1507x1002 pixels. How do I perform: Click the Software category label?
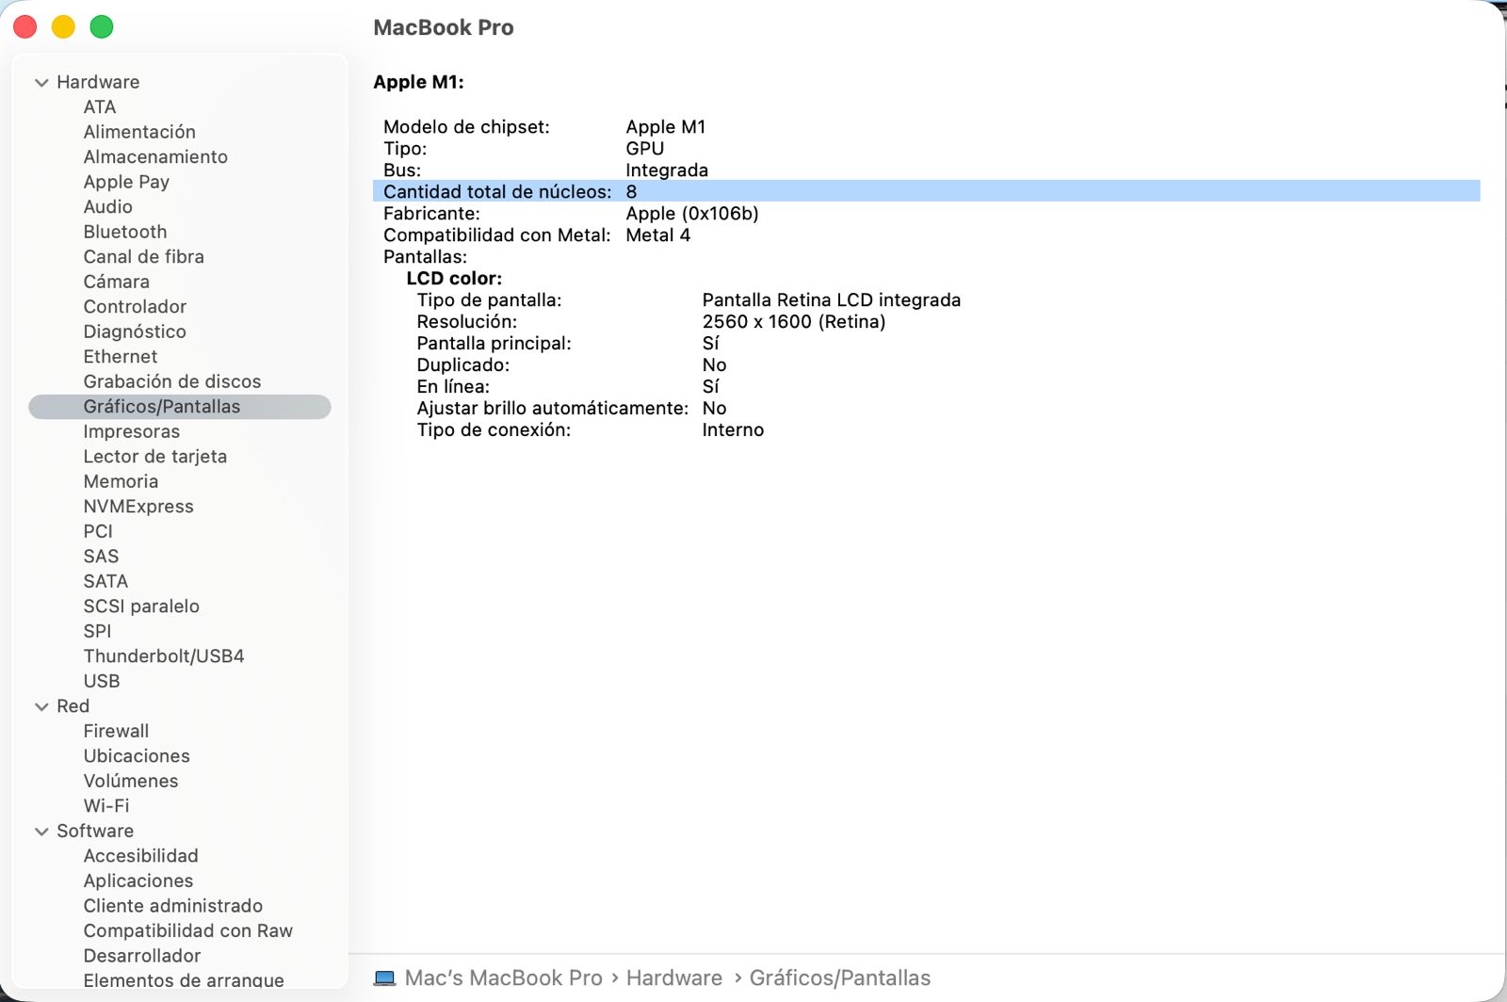point(95,831)
